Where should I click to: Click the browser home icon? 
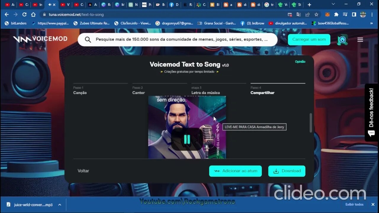pos(33,14)
